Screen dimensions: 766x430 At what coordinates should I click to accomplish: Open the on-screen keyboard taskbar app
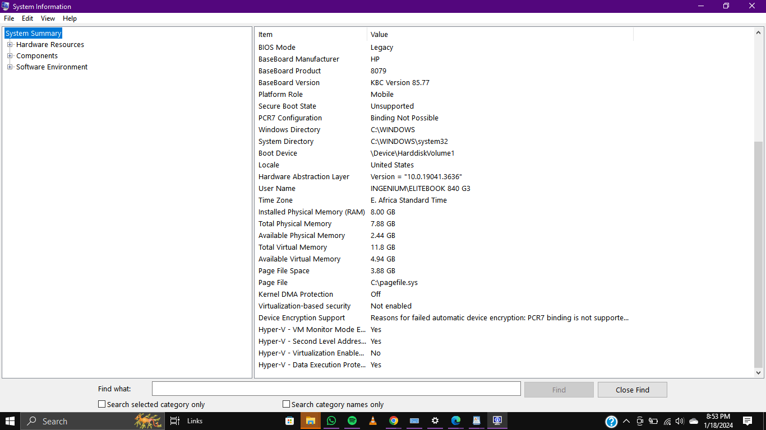[414, 421]
